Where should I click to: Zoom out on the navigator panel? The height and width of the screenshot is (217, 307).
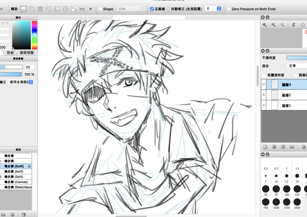273,25
